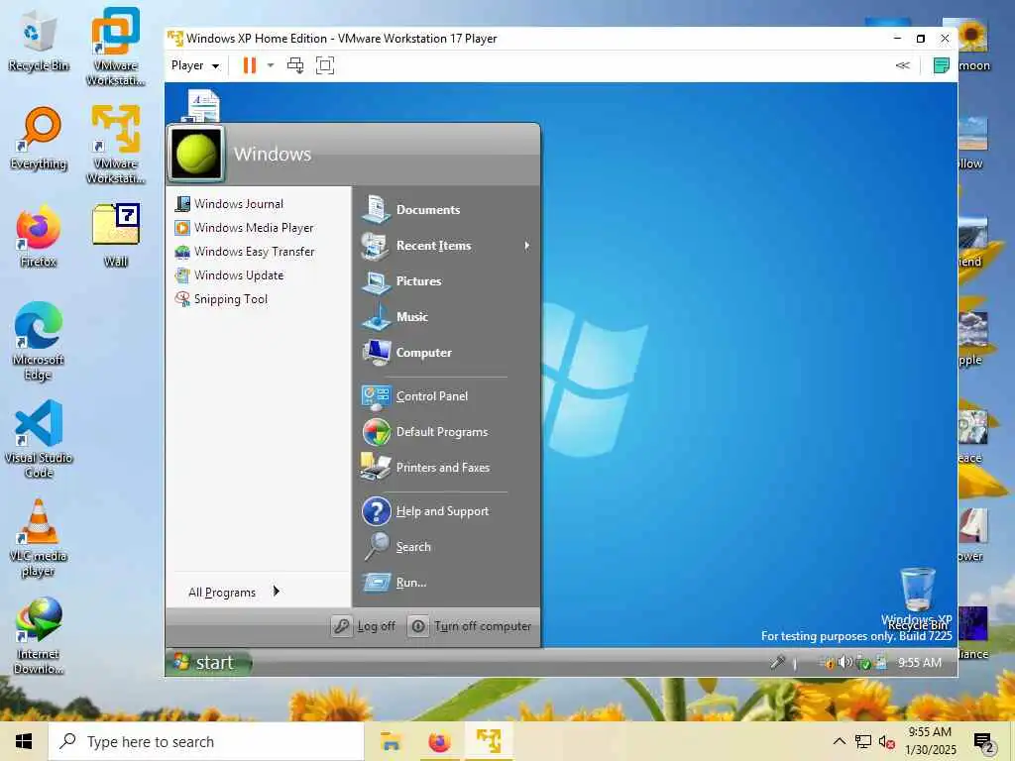Click the tennis ball user picture

[x=196, y=154]
